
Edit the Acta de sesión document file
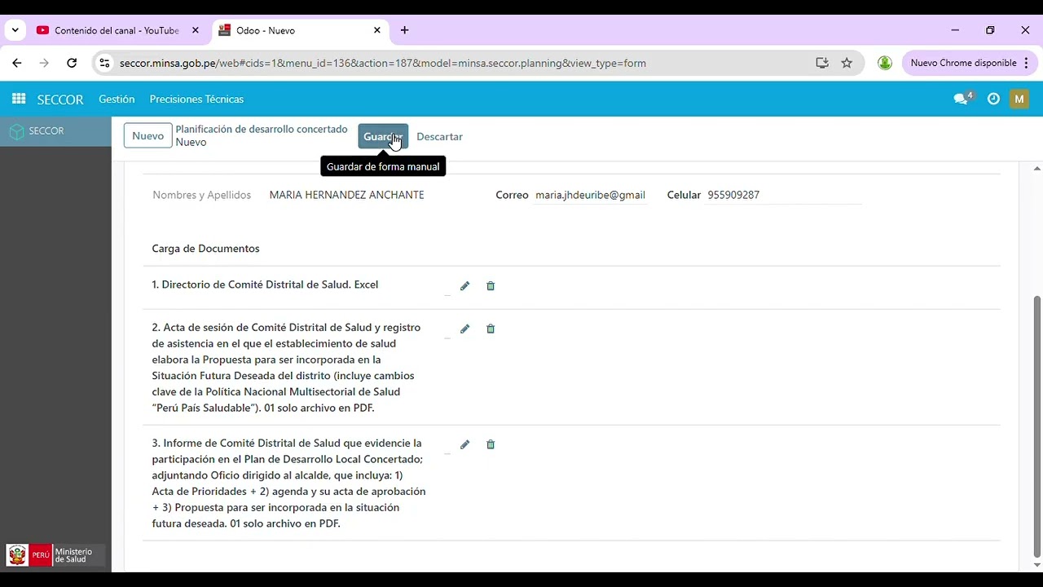tap(464, 329)
